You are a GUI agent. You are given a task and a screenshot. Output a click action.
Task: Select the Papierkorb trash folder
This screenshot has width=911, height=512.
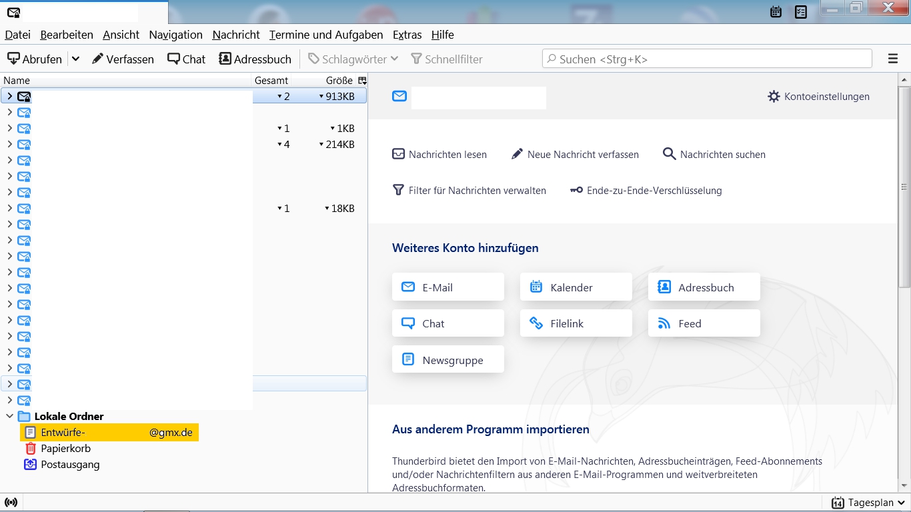tap(65, 448)
